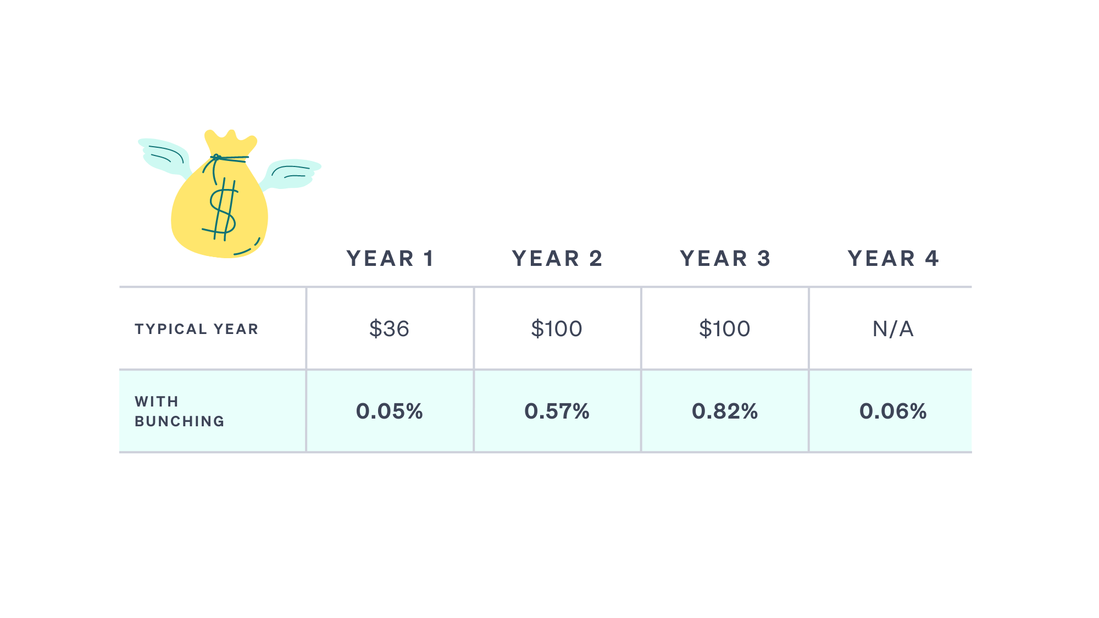Select the YEAR 4 column header

893,258
